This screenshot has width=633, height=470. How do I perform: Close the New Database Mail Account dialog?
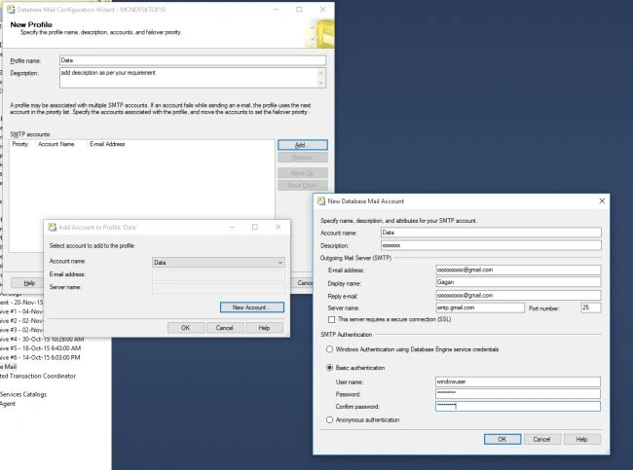pyautogui.click(x=602, y=200)
